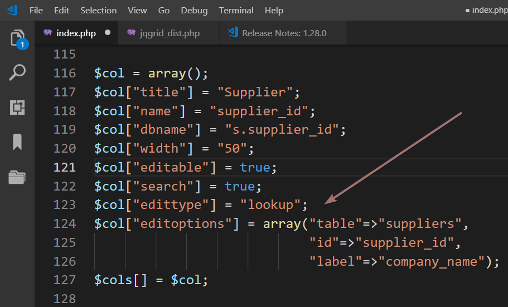Viewport: 508px width, 307px height.
Task: Open the Project Manager folder icon
Action: (17, 177)
